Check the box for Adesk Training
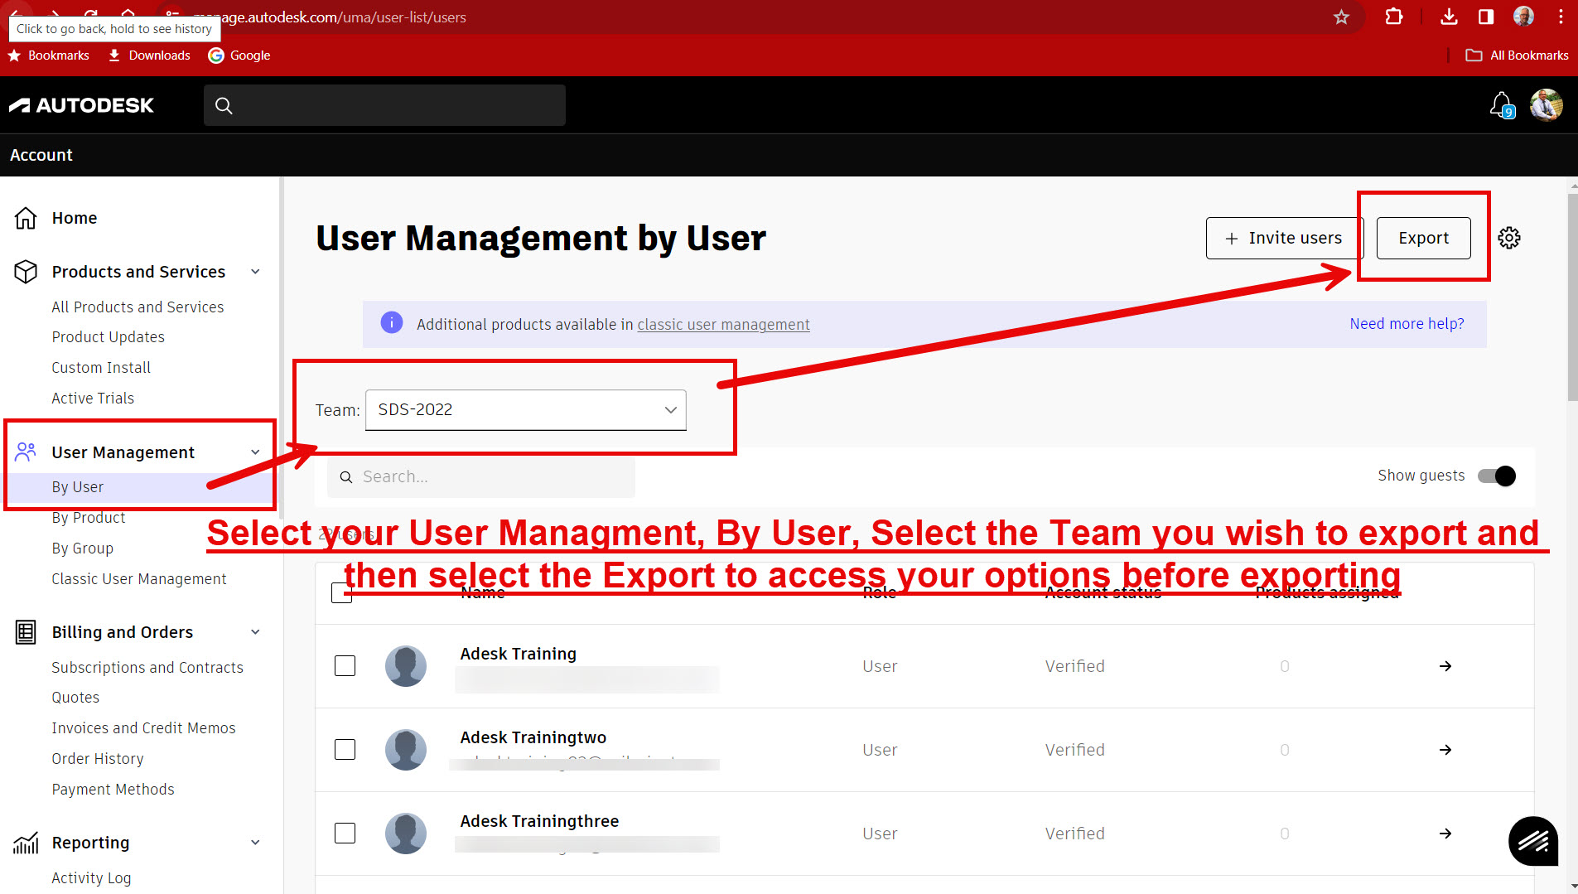The height and width of the screenshot is (894, 1578). 345,666
